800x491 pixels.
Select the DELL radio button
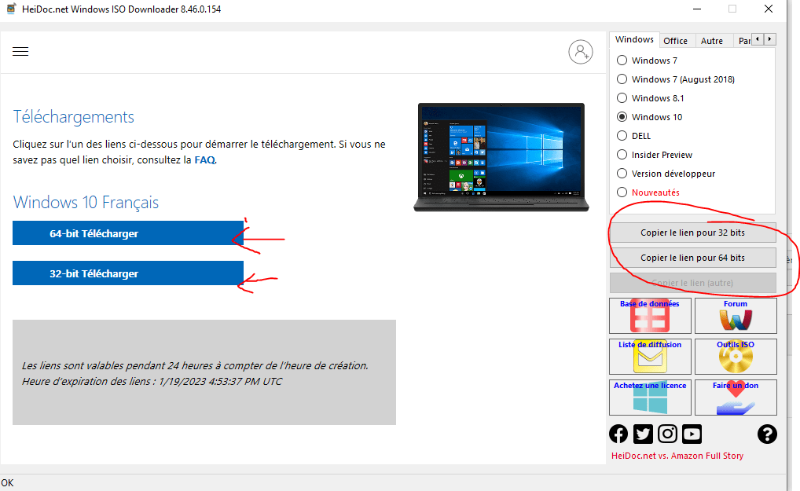622,136
